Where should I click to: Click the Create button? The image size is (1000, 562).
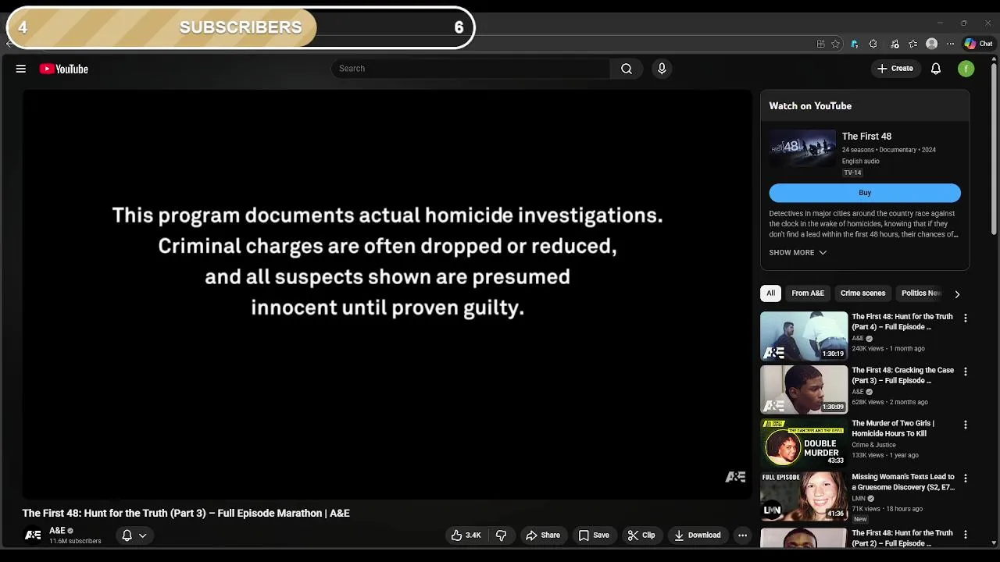pyautogui.click(x=895, y=69)
